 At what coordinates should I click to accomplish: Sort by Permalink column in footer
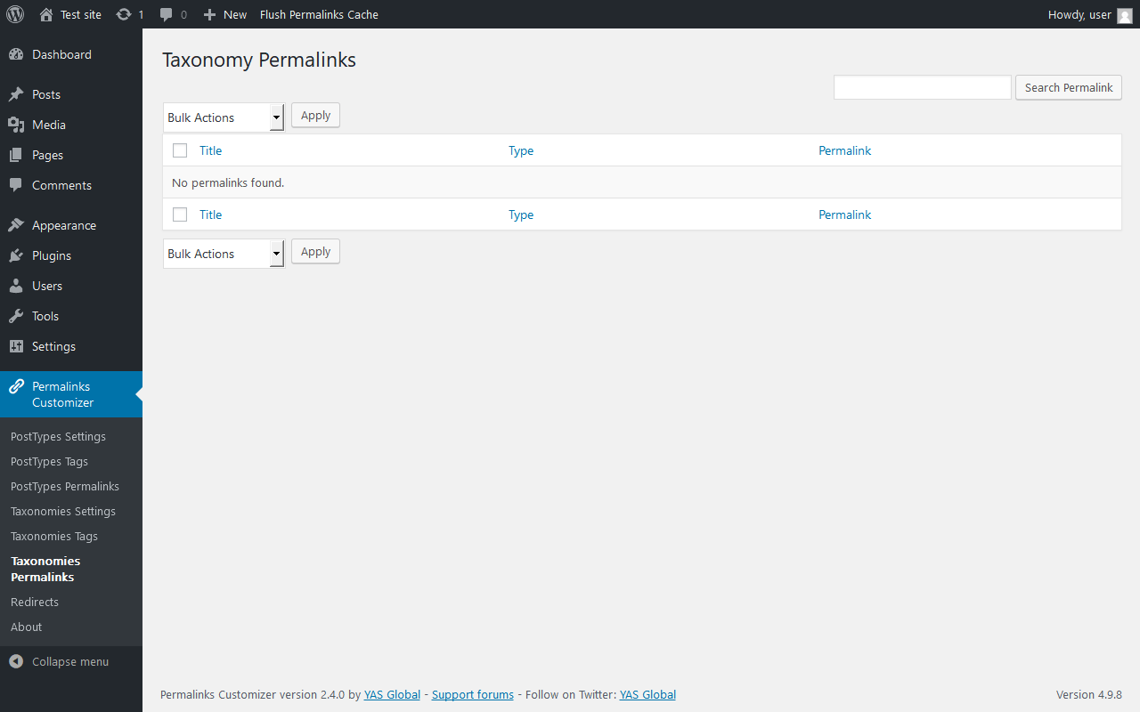pos(845,214)
